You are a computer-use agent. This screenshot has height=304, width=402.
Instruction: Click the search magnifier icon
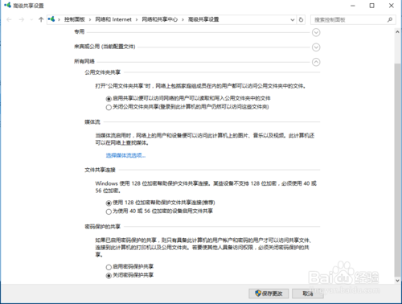click(x=390, y=19)
